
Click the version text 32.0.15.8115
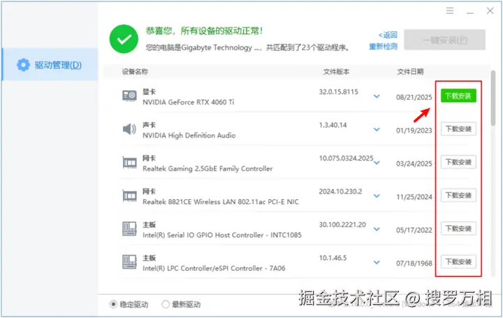click(338, 92)
